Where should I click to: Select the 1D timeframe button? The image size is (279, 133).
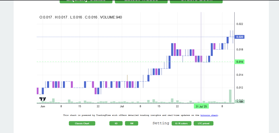[x=116, y=123]
